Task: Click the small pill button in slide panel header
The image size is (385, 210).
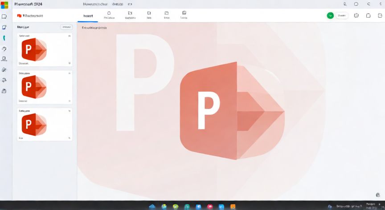Action: 66,27
